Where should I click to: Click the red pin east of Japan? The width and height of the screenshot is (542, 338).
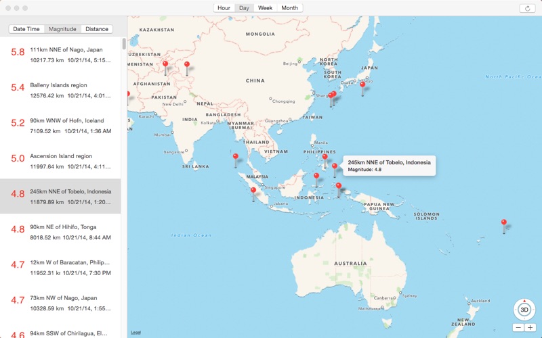(362, 85)
